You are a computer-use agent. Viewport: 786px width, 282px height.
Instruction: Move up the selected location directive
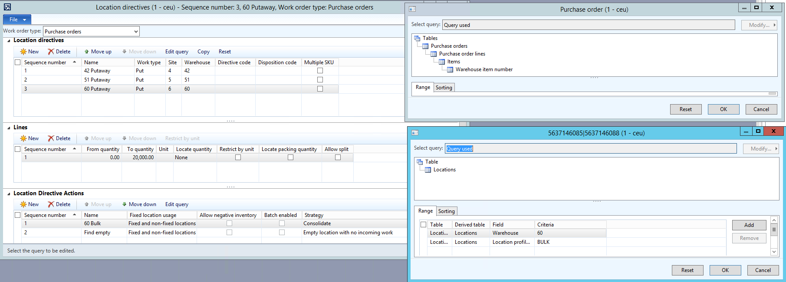tap(98, 52)
